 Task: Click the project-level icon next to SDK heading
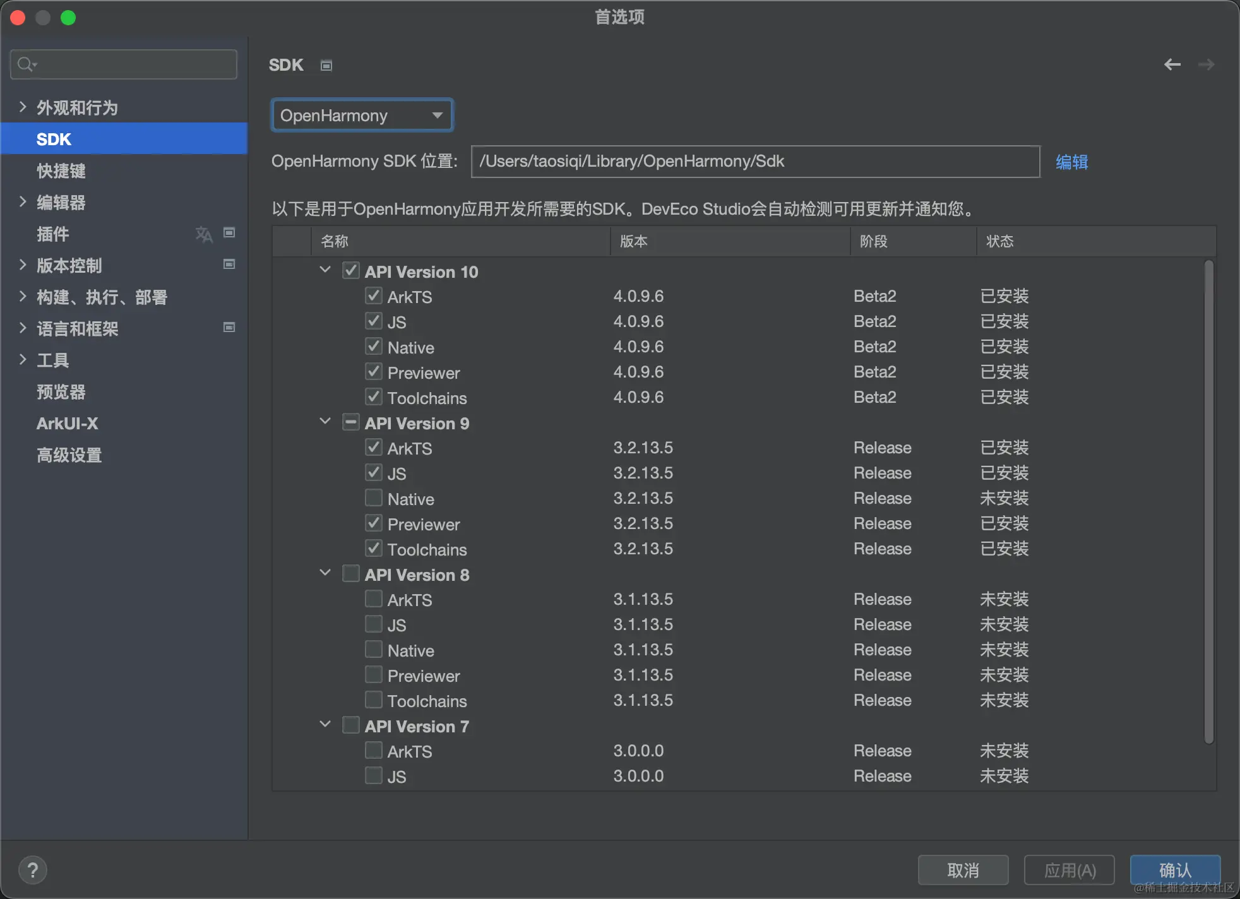[326, 66]
